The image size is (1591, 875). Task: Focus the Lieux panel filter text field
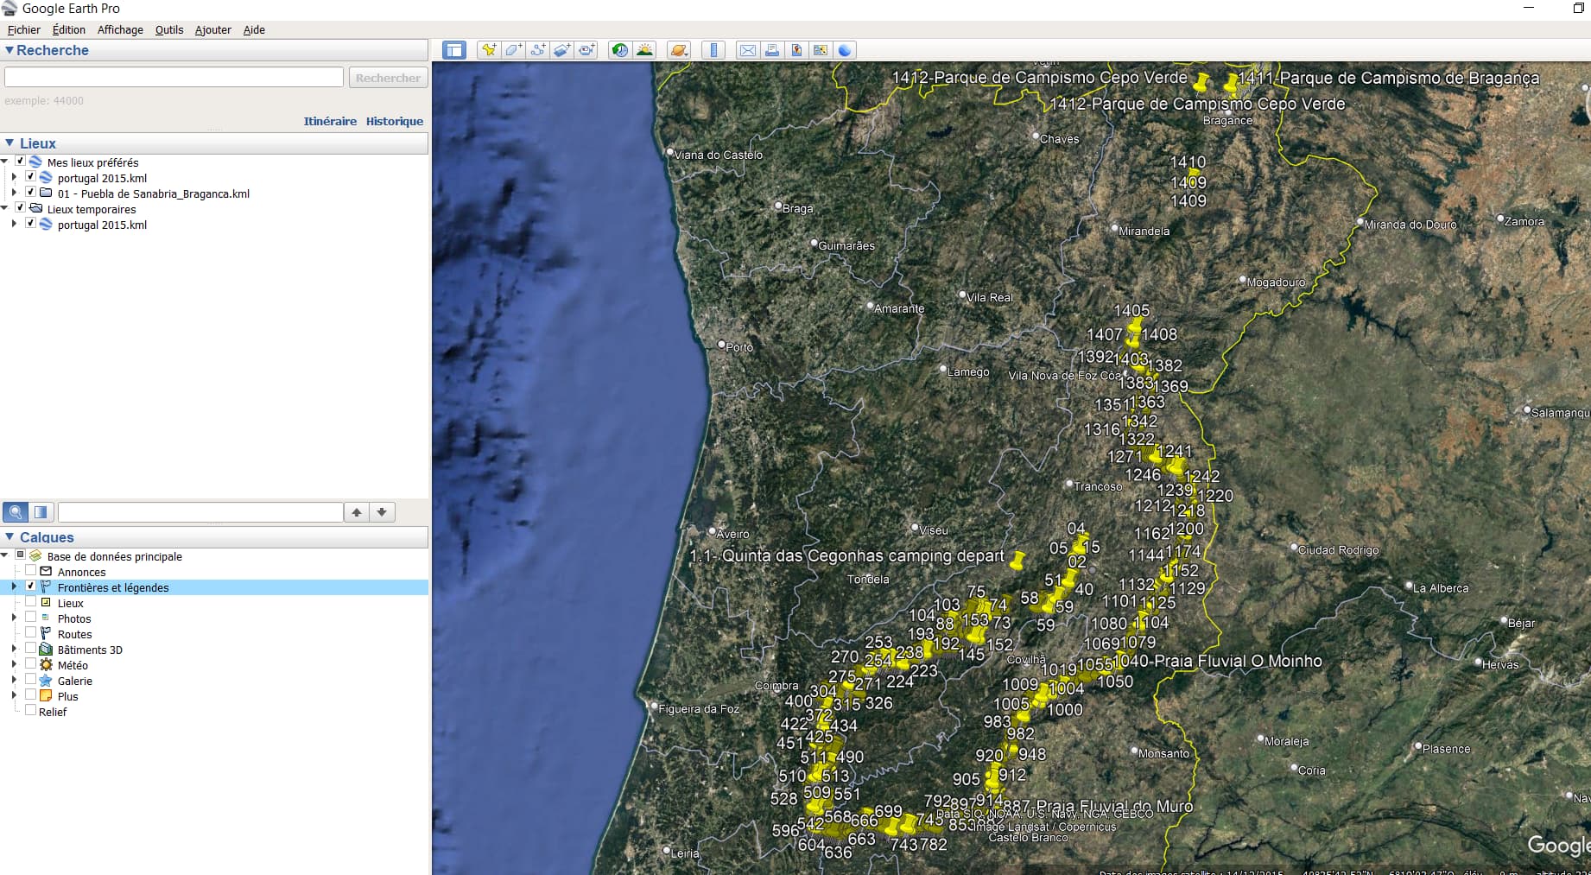tap(200, 512)
